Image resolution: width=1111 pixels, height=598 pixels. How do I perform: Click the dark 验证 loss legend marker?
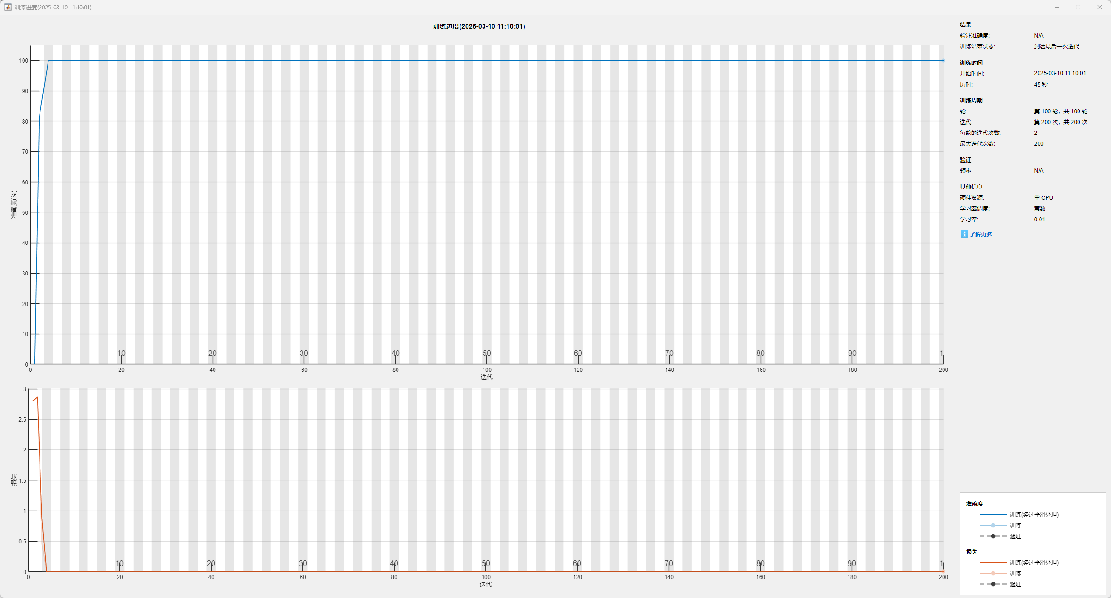coord(993,584)
